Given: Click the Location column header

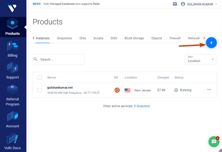Looking at the screenshot, I should (131, 77).
